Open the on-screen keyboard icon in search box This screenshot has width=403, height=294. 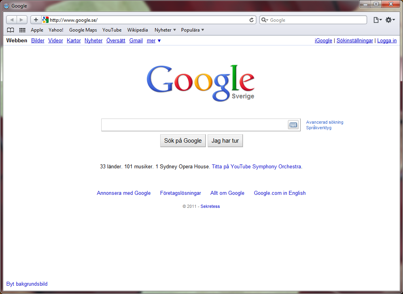point(293,125)
